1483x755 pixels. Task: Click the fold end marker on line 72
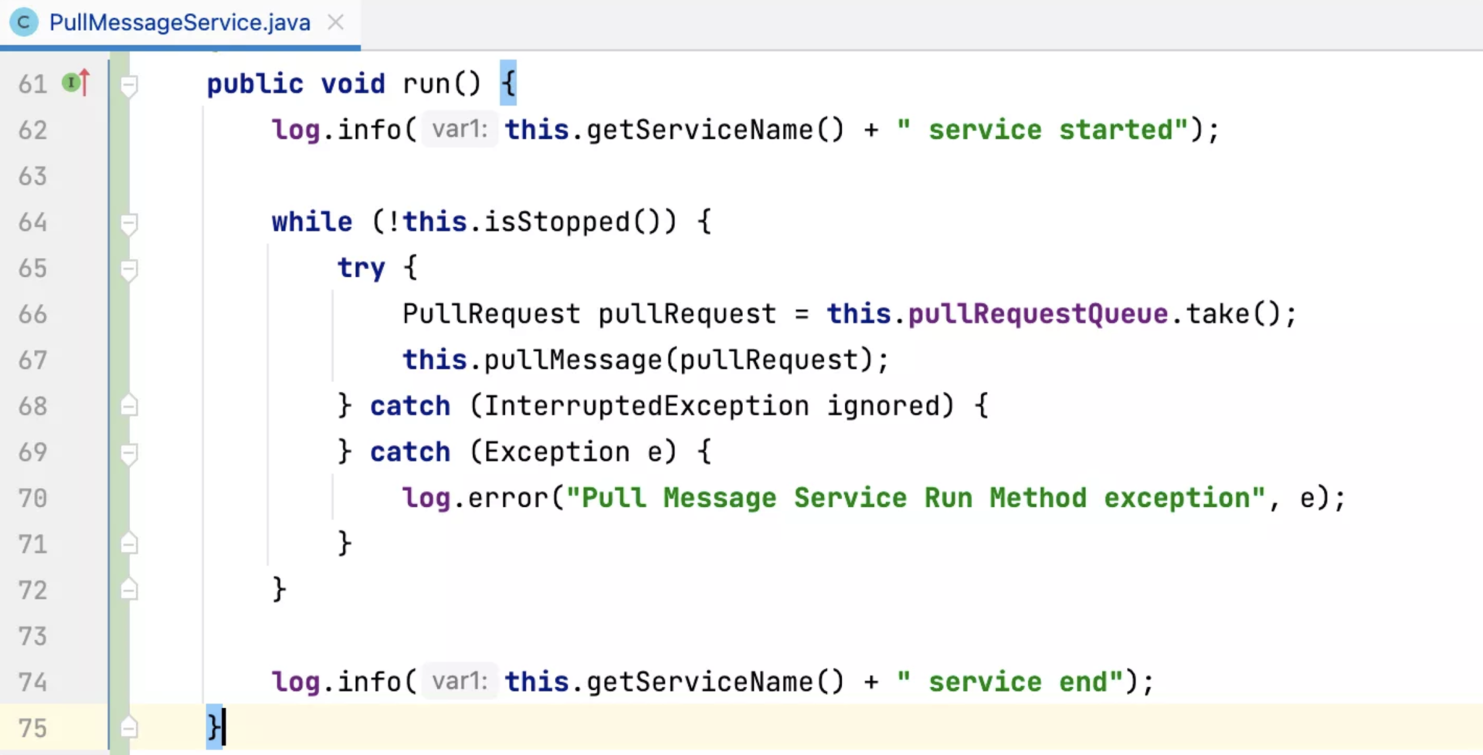click(129, 591)
